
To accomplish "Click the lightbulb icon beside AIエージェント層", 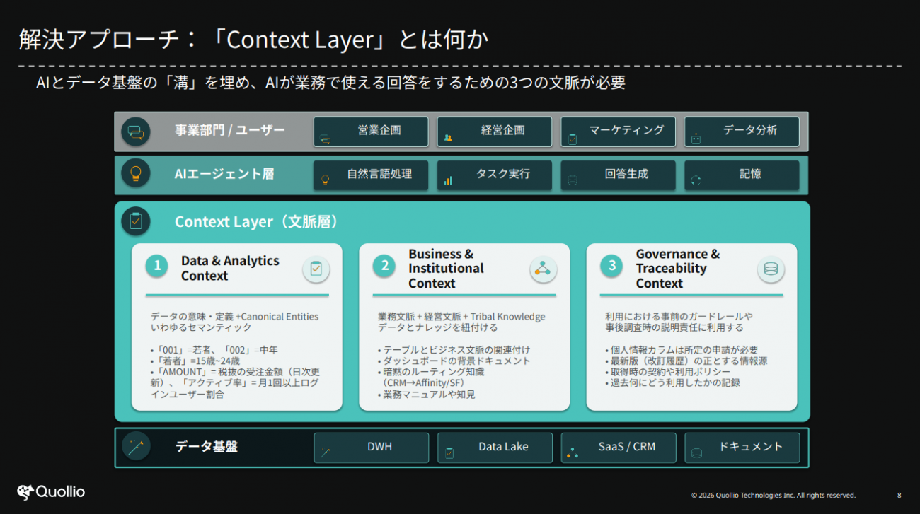I will tap(135, 173).
